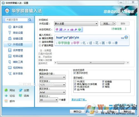The image size is (139, 117).
Task: Click the 版本信息 icon
Action: pyautogui.click(x=10, y=73)
